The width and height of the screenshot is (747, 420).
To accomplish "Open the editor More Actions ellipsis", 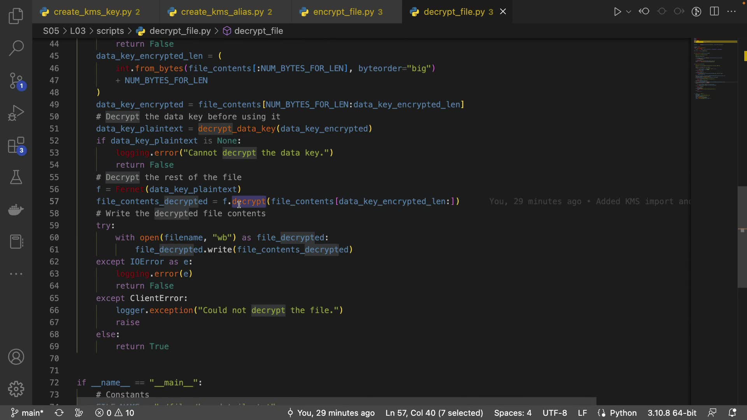I will click(732, 12).
